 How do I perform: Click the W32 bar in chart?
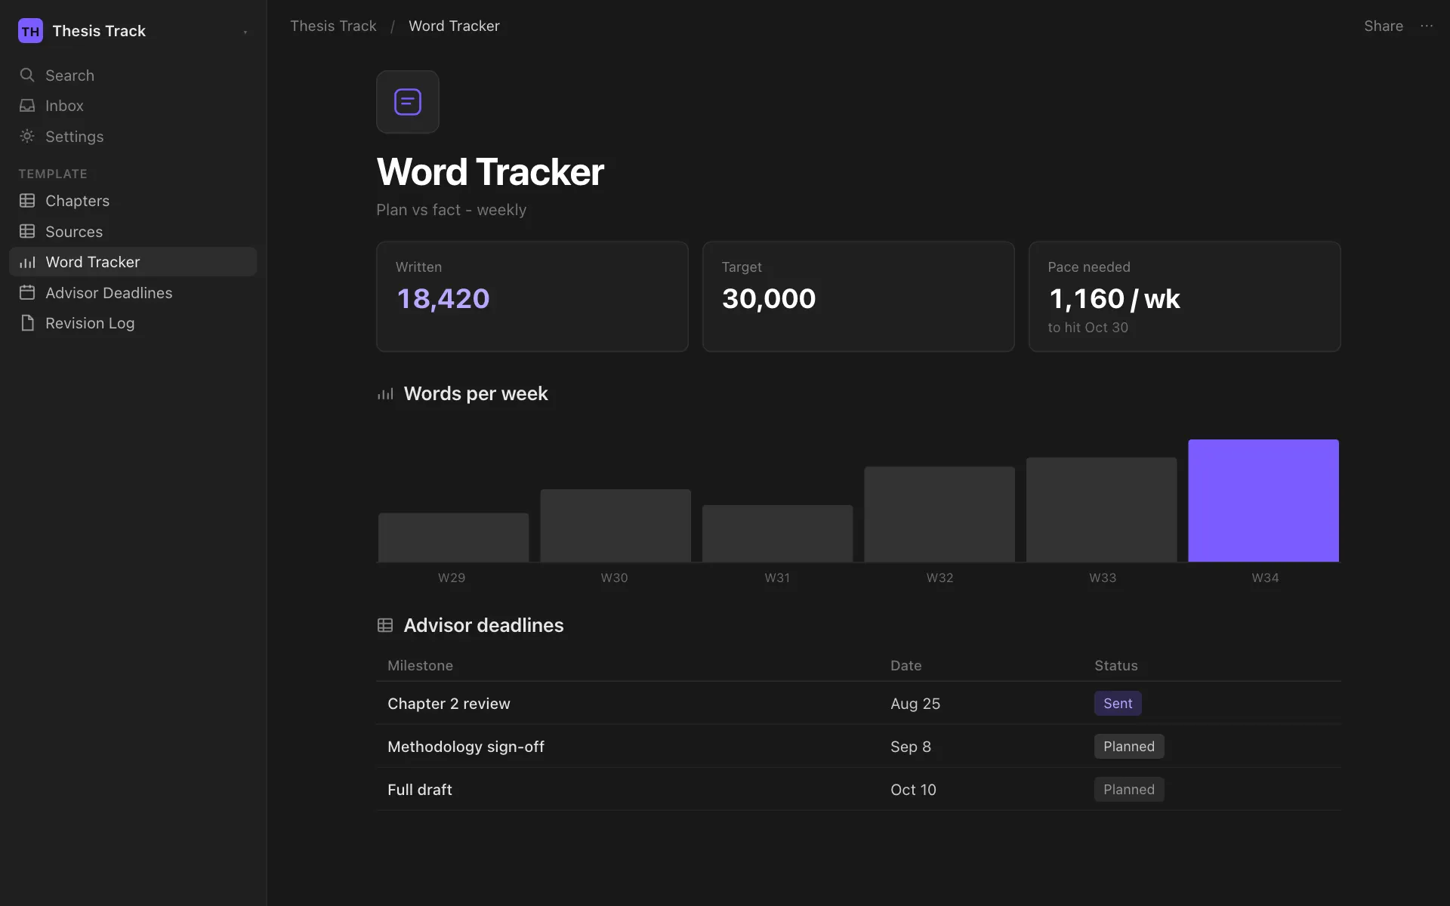(939, 514)
